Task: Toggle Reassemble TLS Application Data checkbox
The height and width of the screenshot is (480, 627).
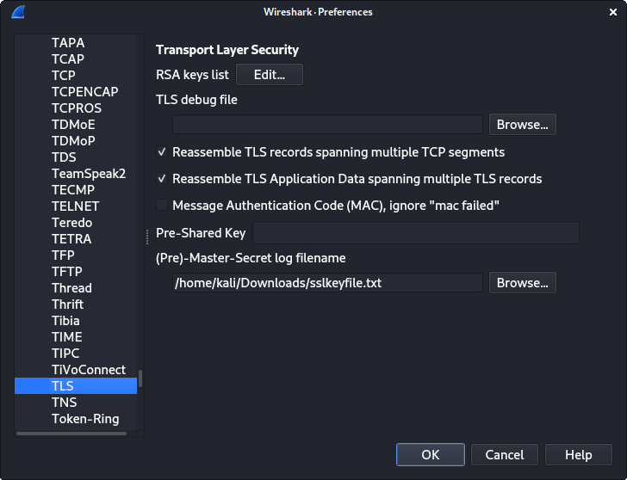Action: [162, 179]
